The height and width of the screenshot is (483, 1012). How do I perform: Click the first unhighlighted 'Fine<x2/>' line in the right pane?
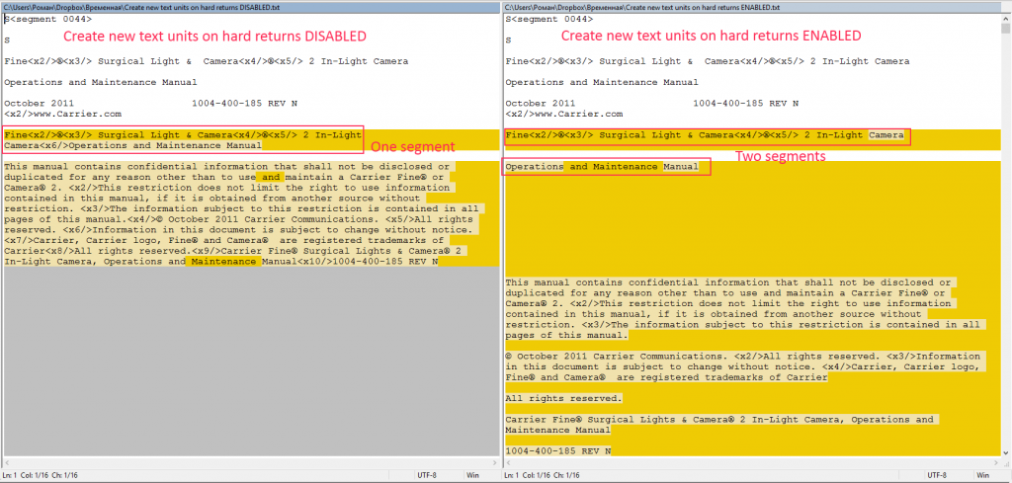click(708, 61)
